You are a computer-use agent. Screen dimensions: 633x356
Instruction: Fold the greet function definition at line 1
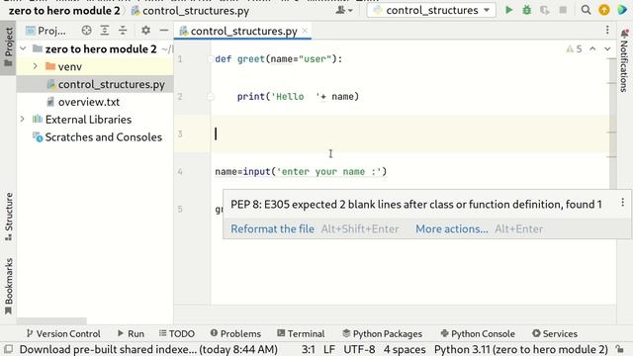coord(210,59)
